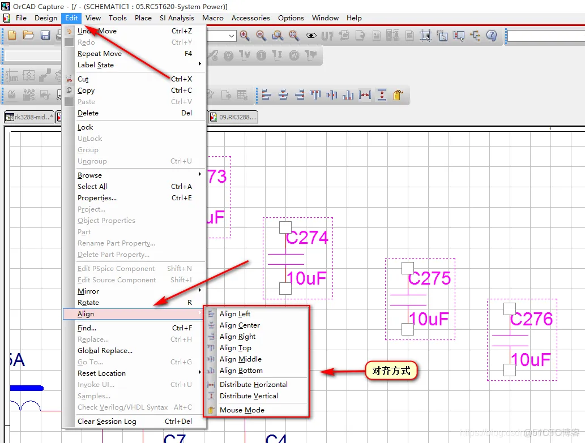585x443 pixels.
Task: Choose Undo Move in Edit menu
Action: point(134,31)
